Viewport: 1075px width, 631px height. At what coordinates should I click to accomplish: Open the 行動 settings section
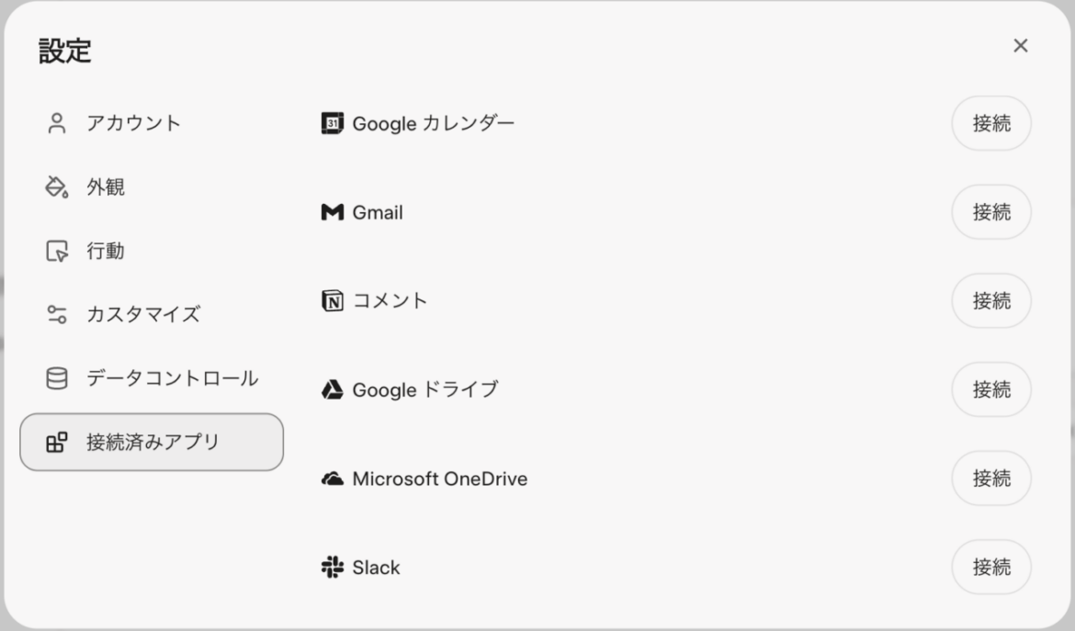point(106,251)
